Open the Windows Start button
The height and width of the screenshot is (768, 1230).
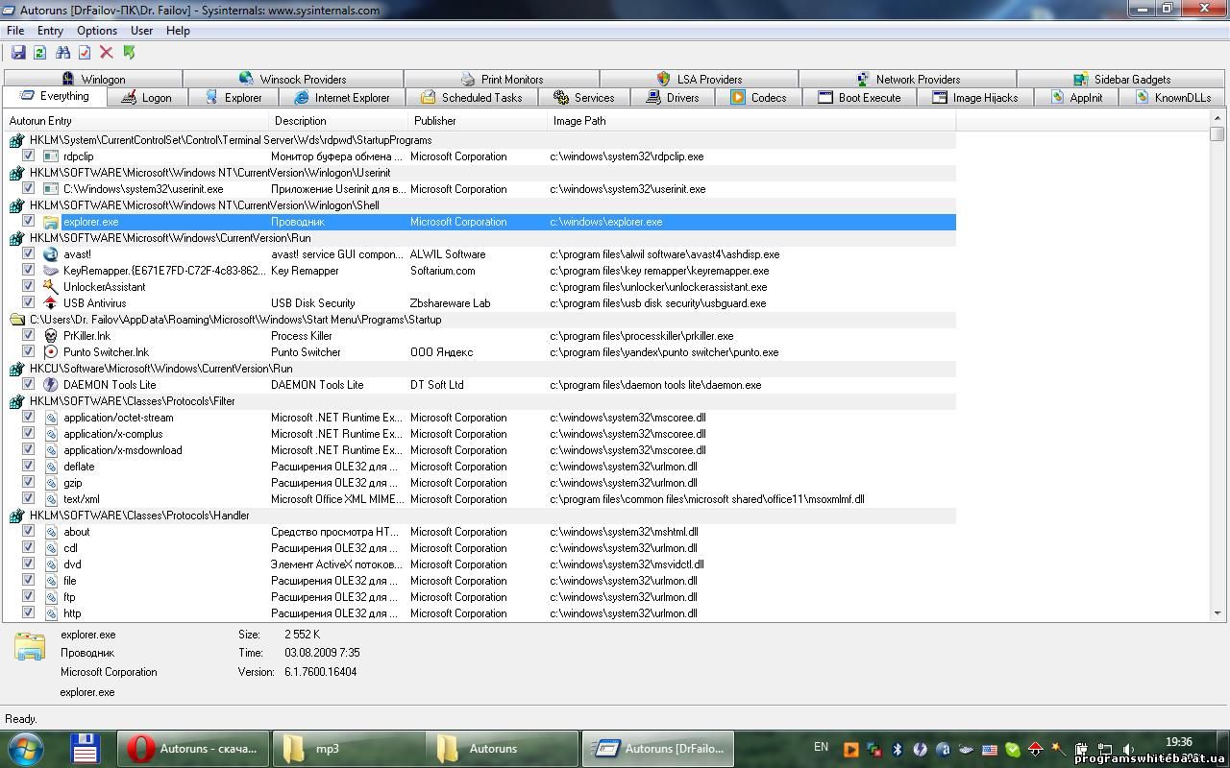27,748
